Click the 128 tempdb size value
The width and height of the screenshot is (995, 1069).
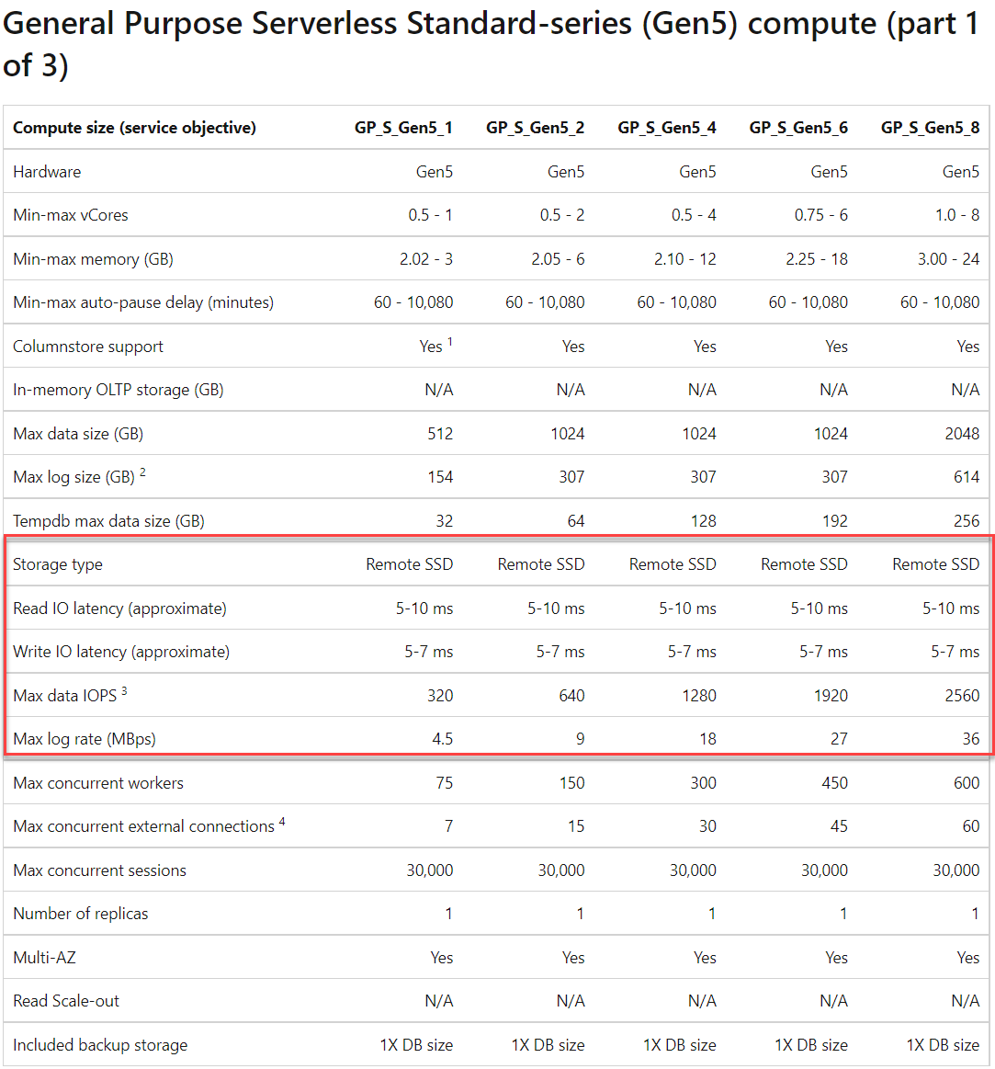704,521
